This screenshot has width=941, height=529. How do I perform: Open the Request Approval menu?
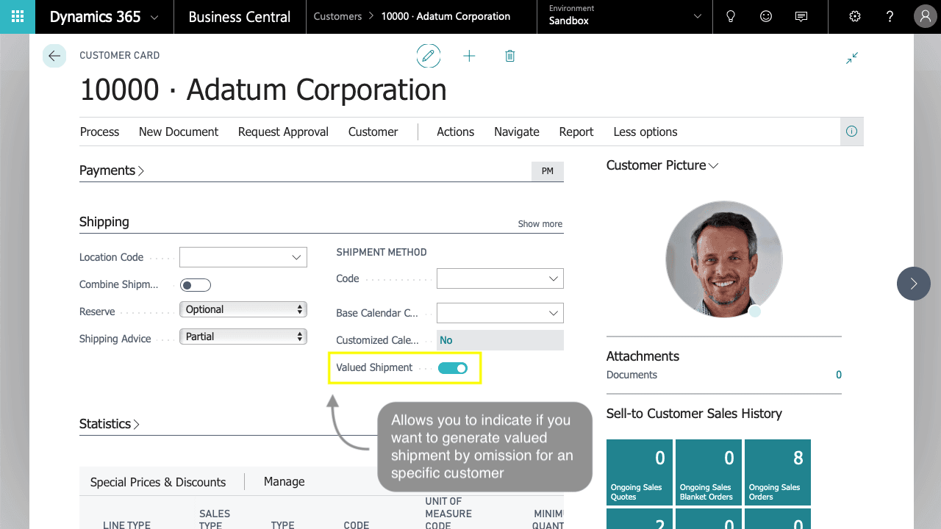(x=283, y=132)
